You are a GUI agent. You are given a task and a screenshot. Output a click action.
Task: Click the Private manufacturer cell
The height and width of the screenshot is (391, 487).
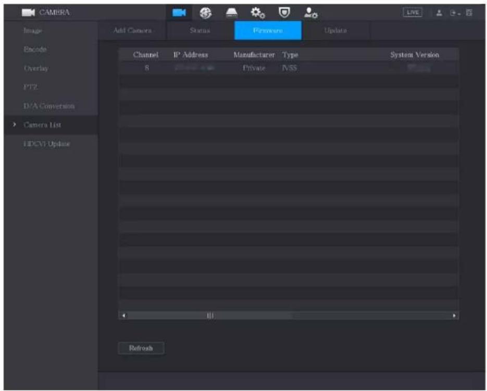click(x=254, y=68)
